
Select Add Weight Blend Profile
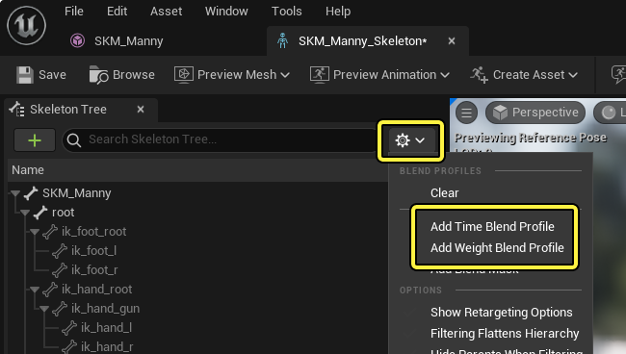[497, 247]
